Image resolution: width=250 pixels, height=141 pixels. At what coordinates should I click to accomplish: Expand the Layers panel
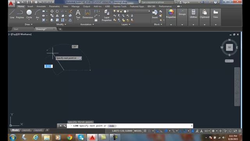126,24
